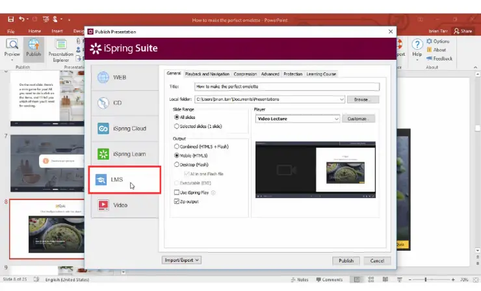The height and width of the screenshot is (291, 481).
Task: Click the zoom slider handle in status bar
Action: (426, 280)
